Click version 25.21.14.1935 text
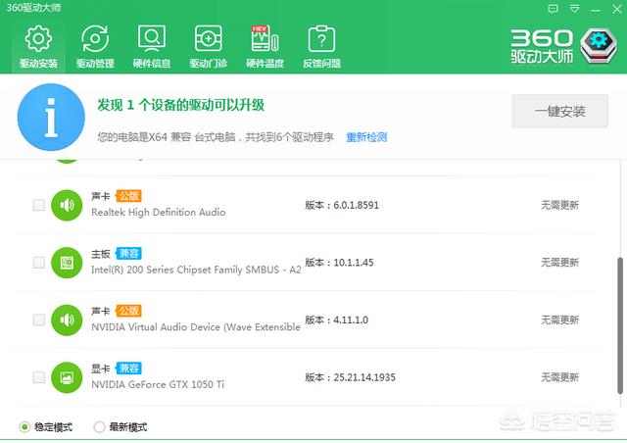The height and width of the screenshot is (443, 627). coord(351,377)
